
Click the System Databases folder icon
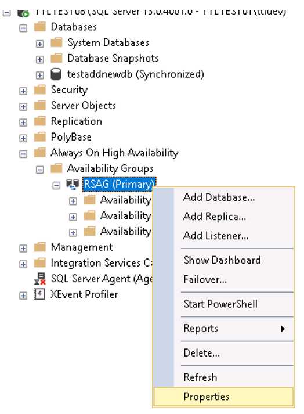[56, 42]
